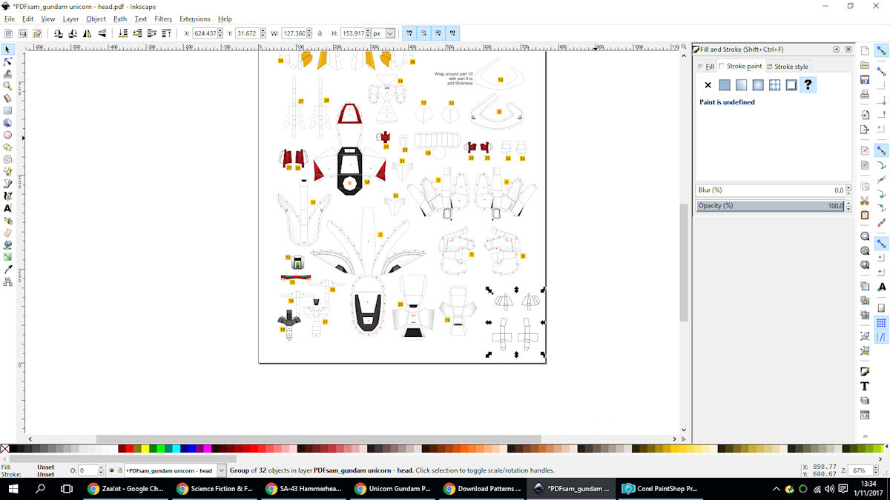Viewport: 890px width, 500px height.
Task: Select the Text tool in the toolbox
Action: 7,208
